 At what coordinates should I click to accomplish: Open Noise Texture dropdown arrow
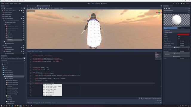click(189, 45)
